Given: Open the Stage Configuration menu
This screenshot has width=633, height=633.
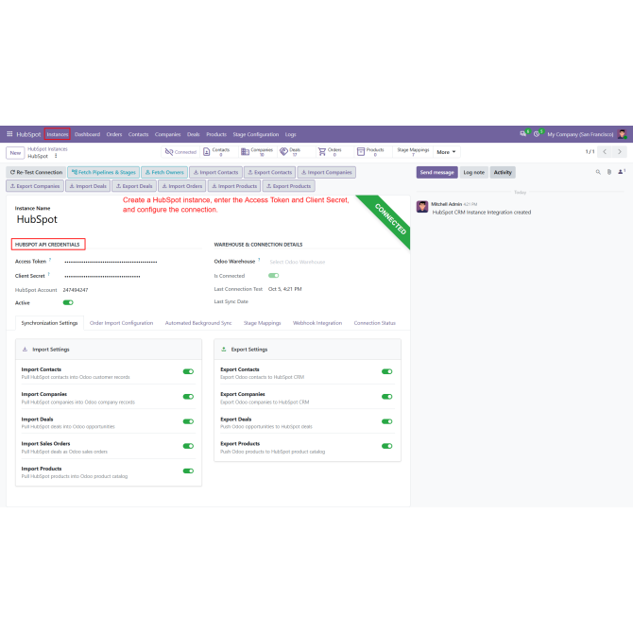Looking at the screenshot, I should [x=255, y=134].
